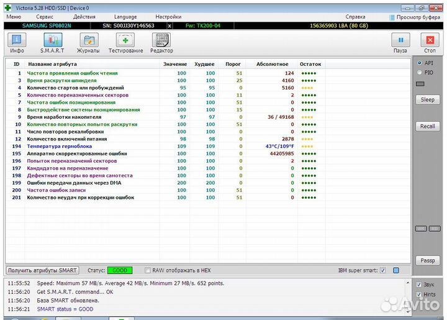447x320 pixels.
Task: Enable RAW отображать в HEX checkbox
Action: 148,270
